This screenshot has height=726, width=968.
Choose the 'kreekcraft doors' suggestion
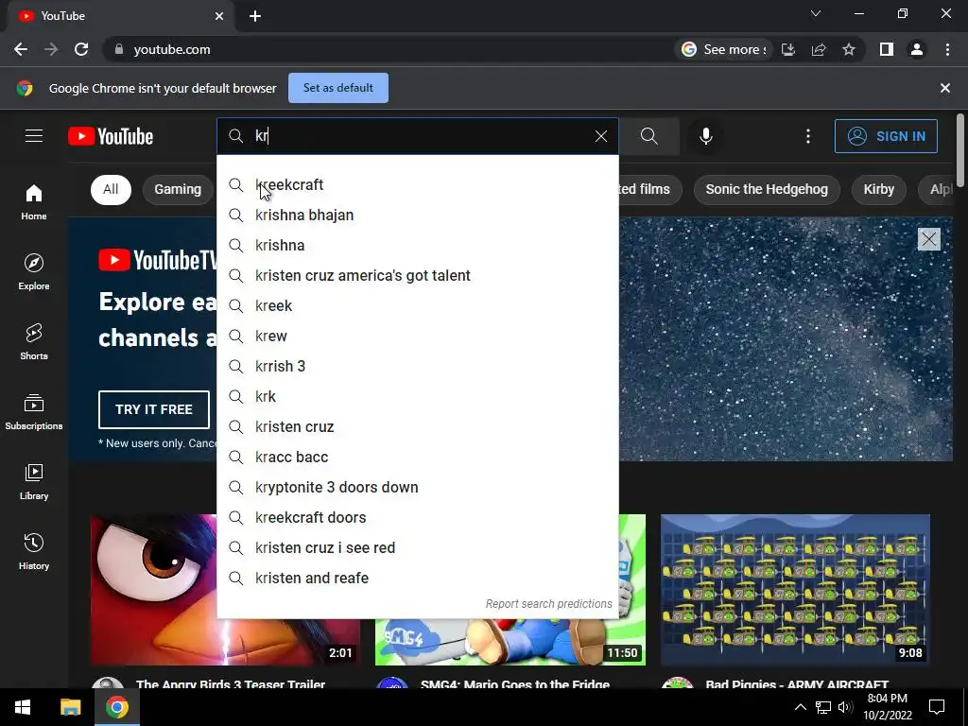click(418, 517)
